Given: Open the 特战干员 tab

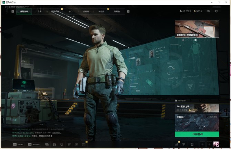Looking at the screenshot, I should tap(55, 11).
